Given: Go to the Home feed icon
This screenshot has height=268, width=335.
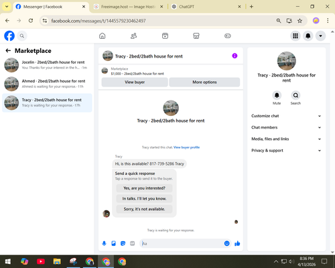Looking at the screenshot, I should [x=103, y=36].
